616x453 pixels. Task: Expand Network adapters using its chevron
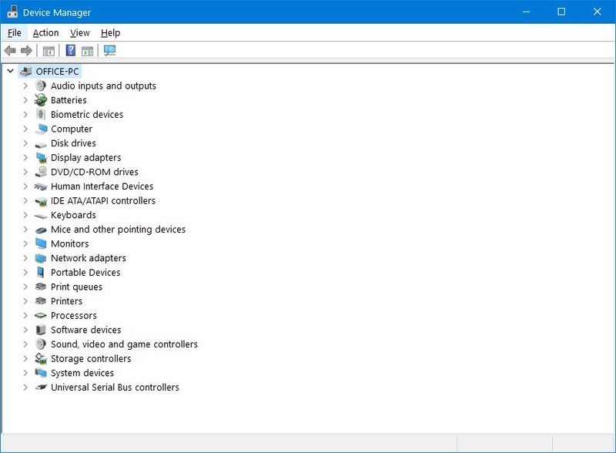coord(25,258)
